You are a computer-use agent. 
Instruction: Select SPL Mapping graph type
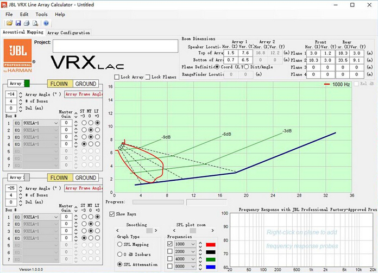coord(119,244)
